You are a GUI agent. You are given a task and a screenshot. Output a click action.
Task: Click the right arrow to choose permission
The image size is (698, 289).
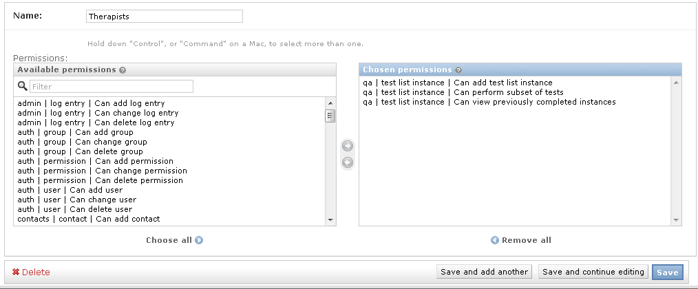click(347, 146)
